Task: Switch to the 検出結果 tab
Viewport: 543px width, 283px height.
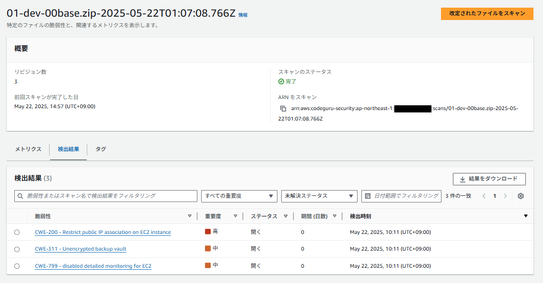Action: 68,149
